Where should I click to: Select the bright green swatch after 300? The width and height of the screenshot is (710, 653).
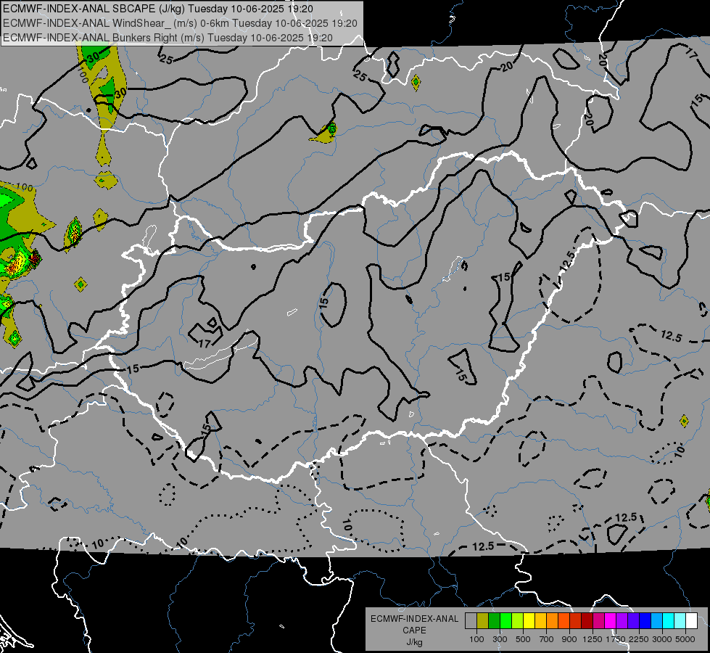(x=505, y=621)
